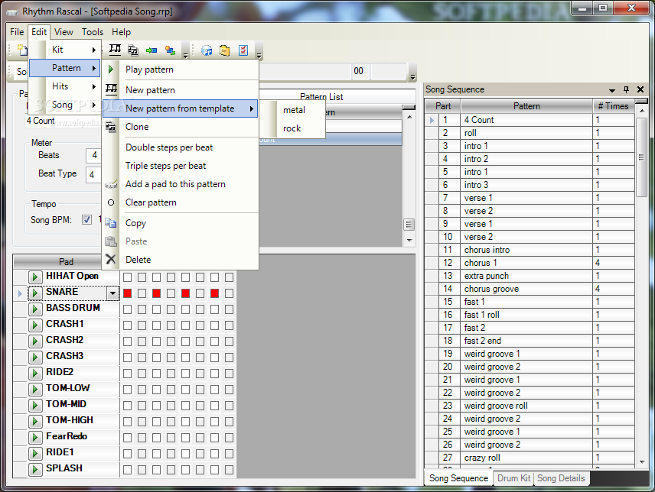655x492 pixels.
Task: Turn off first red SNARE step
Action: coord(128,293)
